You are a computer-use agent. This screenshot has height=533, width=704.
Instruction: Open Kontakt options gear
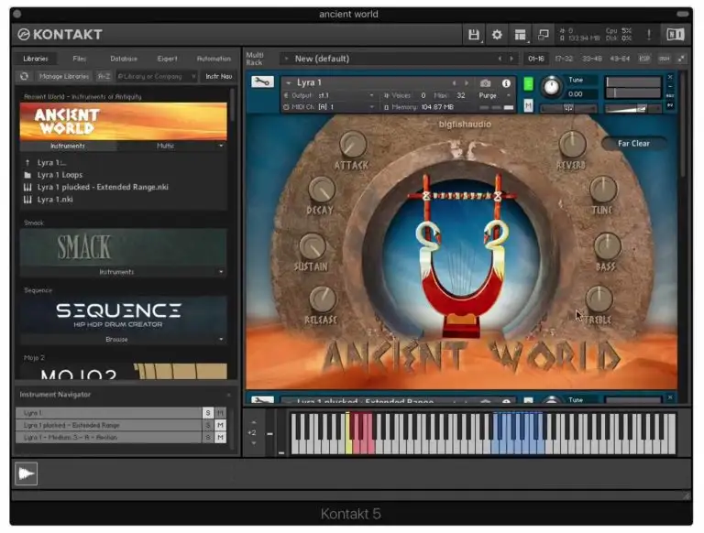(497, 35)
